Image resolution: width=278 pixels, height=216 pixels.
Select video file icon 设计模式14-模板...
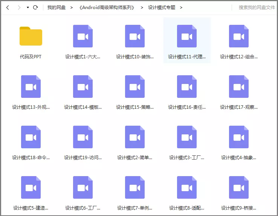click(83, 87)
